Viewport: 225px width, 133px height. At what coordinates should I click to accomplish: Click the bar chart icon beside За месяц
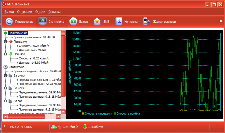tap(10, 88)
